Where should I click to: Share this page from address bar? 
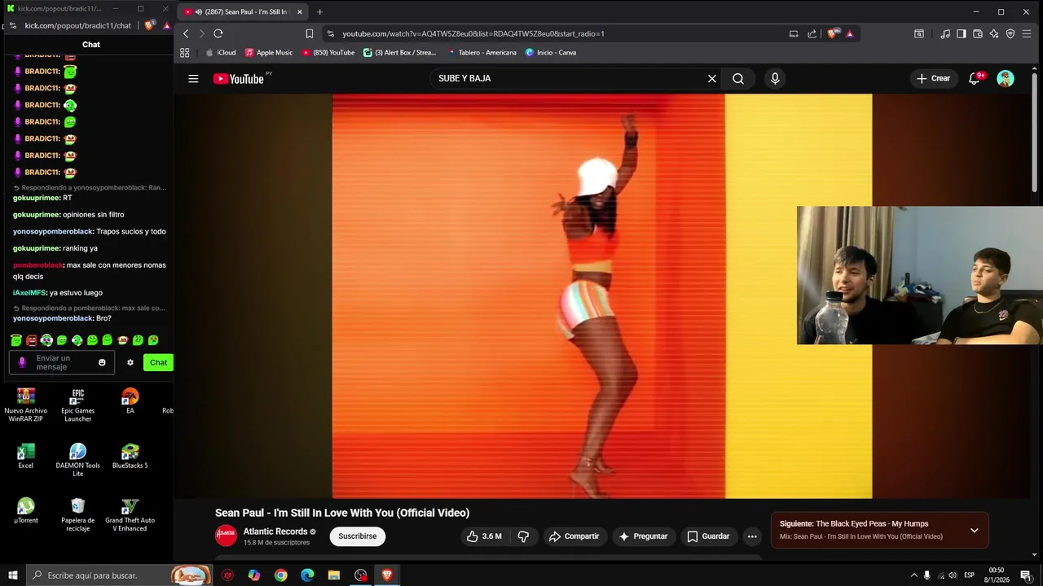[x=812, y=33]
